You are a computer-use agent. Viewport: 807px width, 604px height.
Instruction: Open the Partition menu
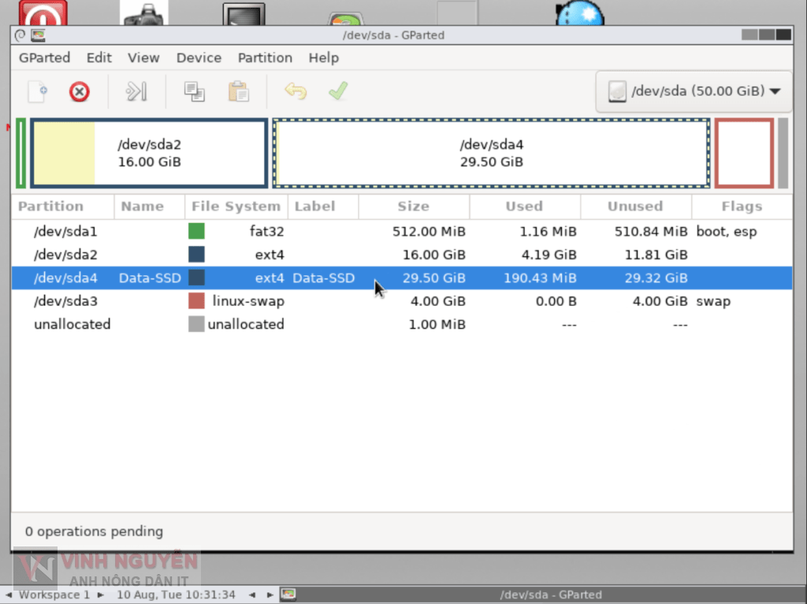click(x=265, y=58)
